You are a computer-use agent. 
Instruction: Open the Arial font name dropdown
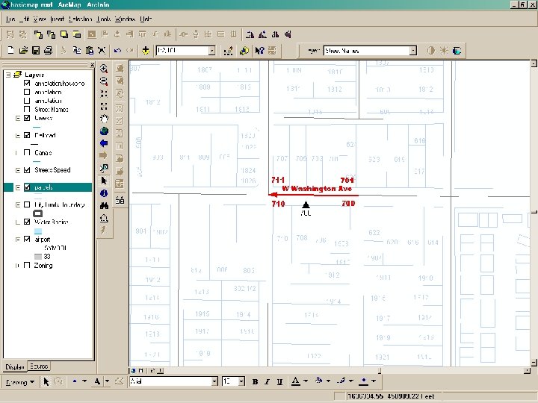click(214, 381)
